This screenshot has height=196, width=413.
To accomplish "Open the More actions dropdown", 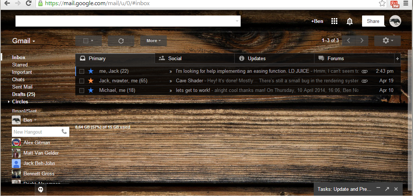I will (x=154, y=41).
